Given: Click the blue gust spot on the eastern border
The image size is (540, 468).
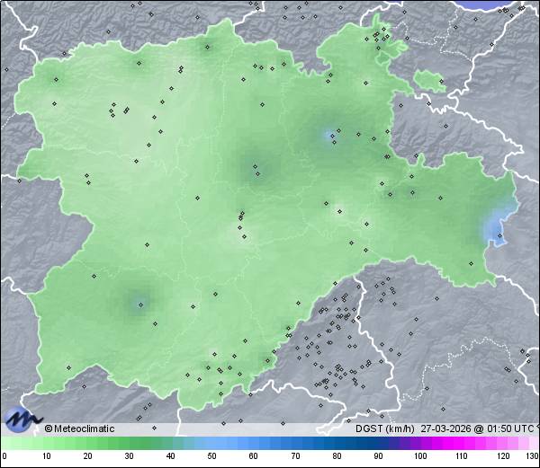Looking at the screenshot, I should coord(495,232).
